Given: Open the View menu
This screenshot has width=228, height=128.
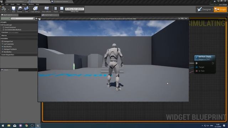Looking at the screenshot, I should 18,4.
